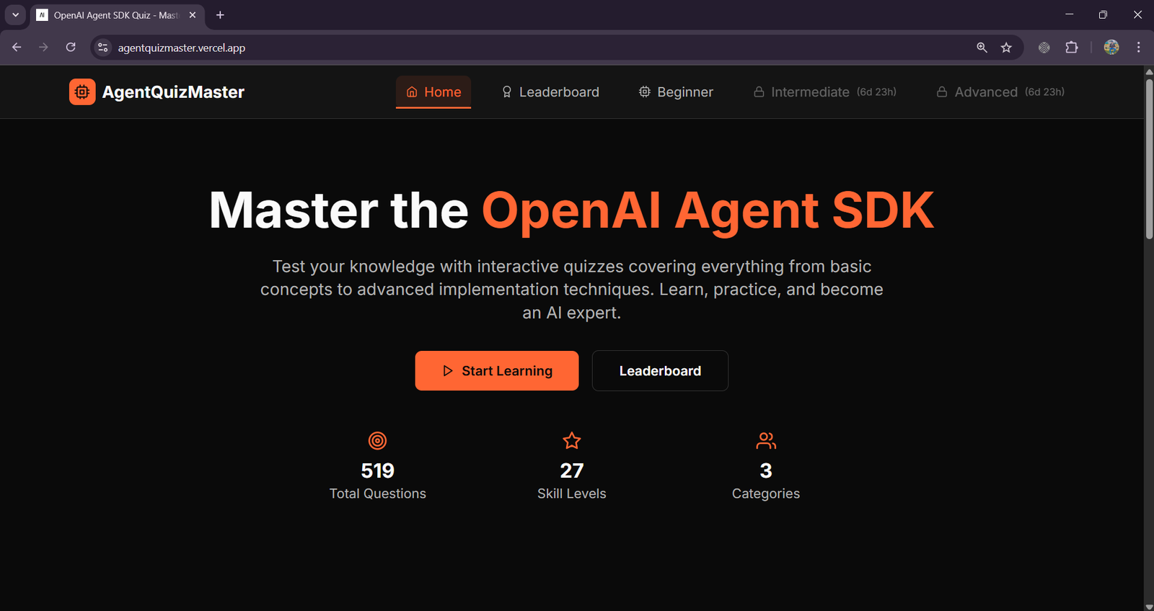Click the Categories label
The width and height of the screenshot is (1154, 611).
(x=766, y=494)
